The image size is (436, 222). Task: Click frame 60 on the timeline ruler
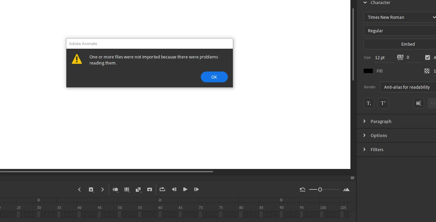[x=160, y=208]
